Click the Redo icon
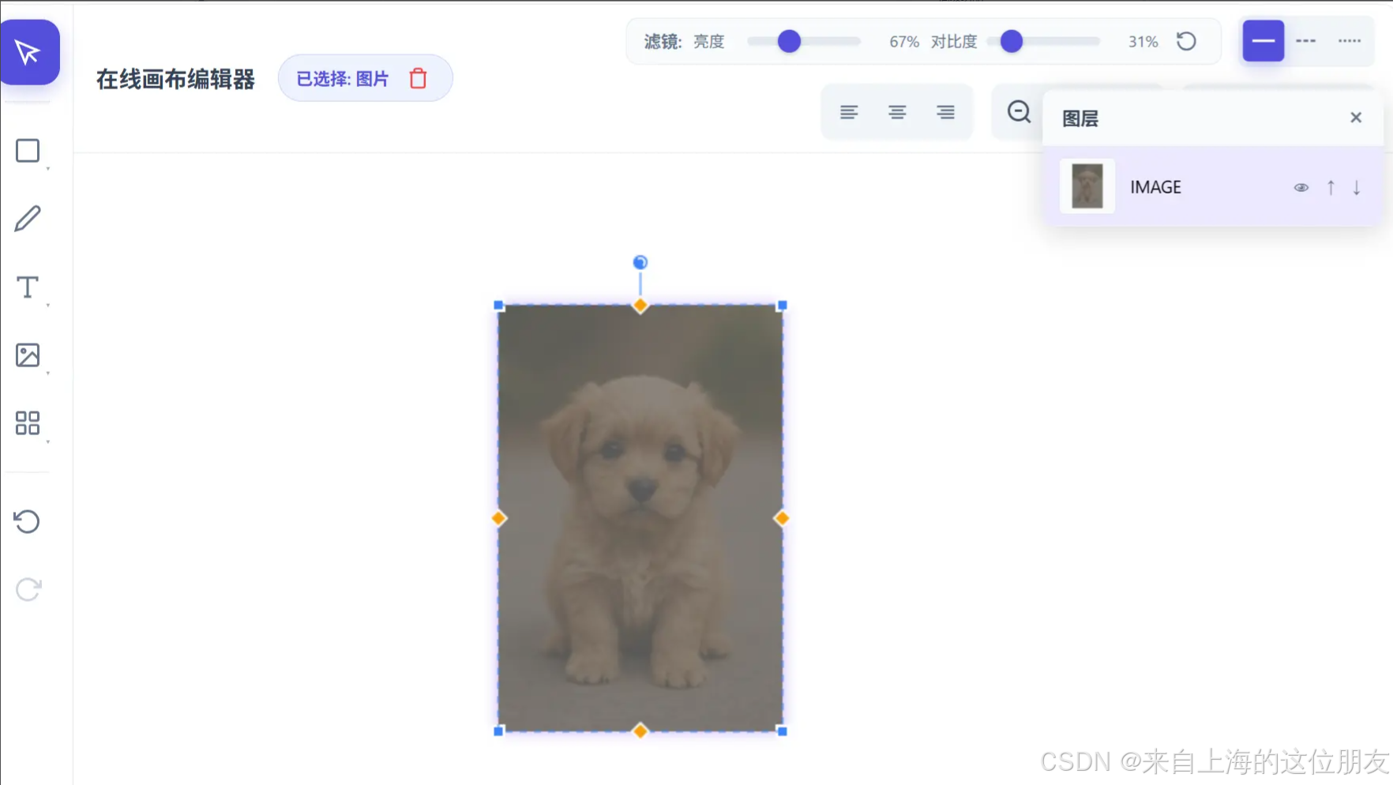1393x785 pixels. (x=28, y=588)
